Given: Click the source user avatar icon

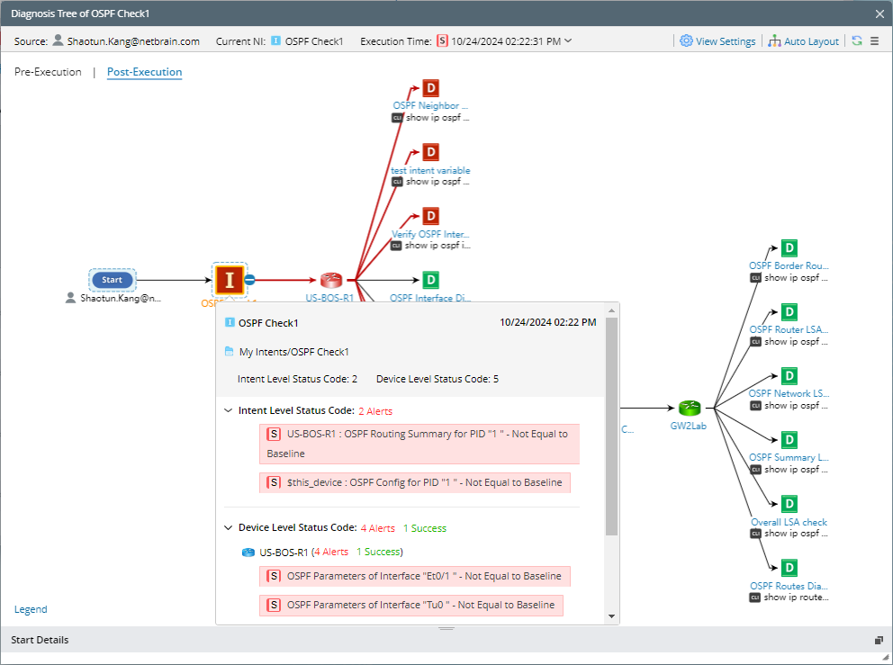Looking at the screenshot, I should 58,40.
